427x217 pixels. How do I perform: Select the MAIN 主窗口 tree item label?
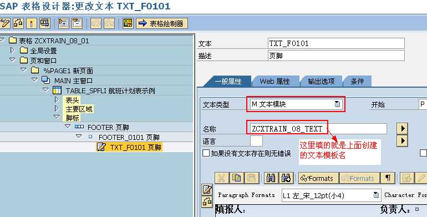73,81
